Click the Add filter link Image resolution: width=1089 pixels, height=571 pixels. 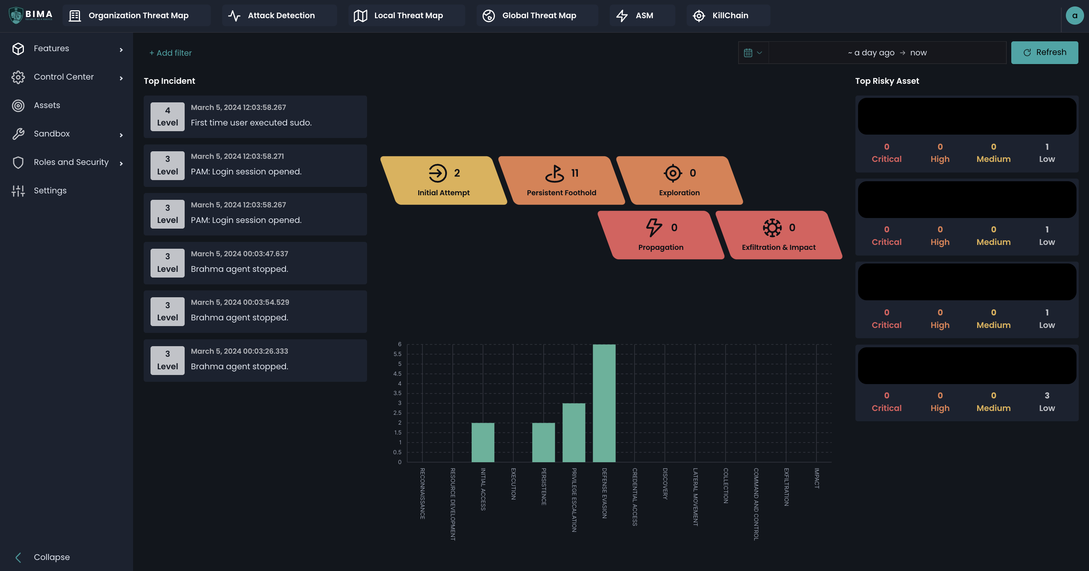[x=170, y=52]
